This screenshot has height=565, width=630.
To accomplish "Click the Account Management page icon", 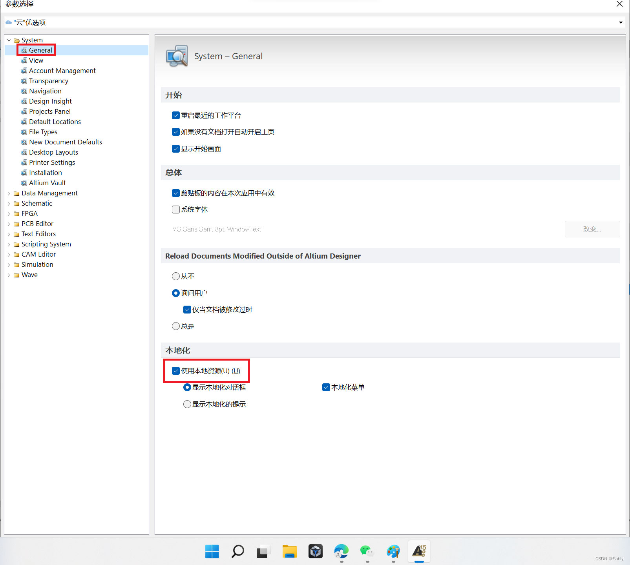I will (x=24, y=71).
